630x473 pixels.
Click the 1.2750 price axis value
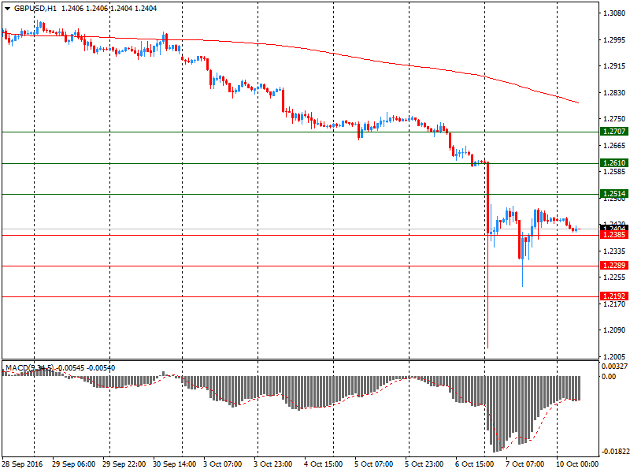point(614,119)
